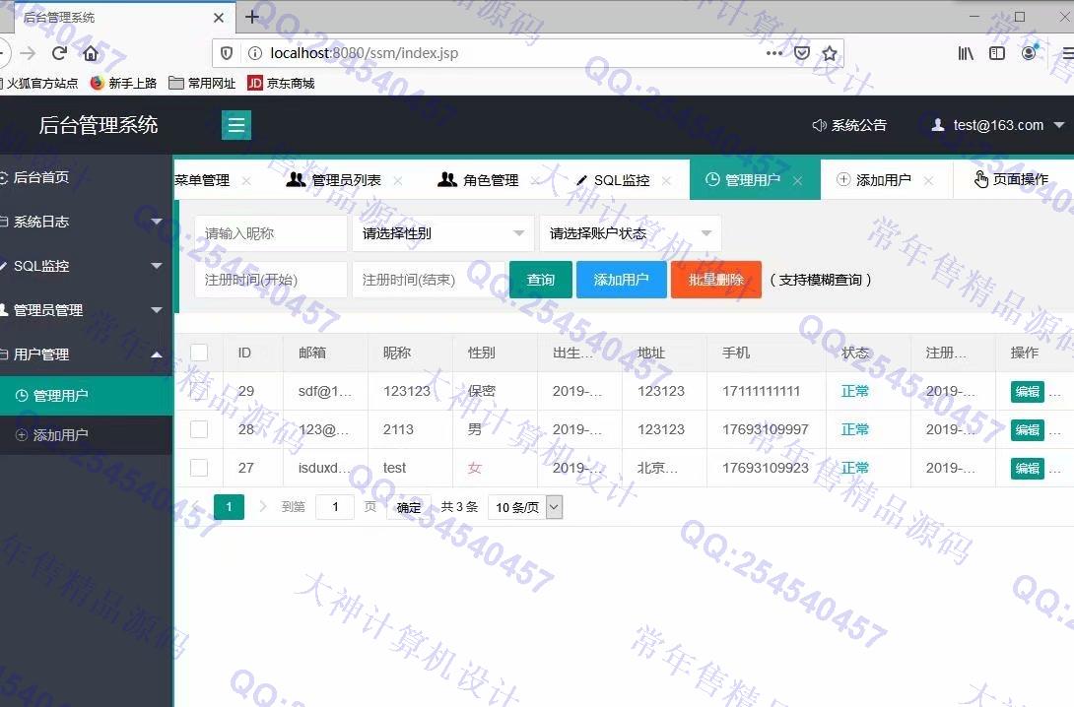Image resolution: width=1074 pixels, height=707 pixels.
Task: Close the SQL监控 tab
Action: 666,180
